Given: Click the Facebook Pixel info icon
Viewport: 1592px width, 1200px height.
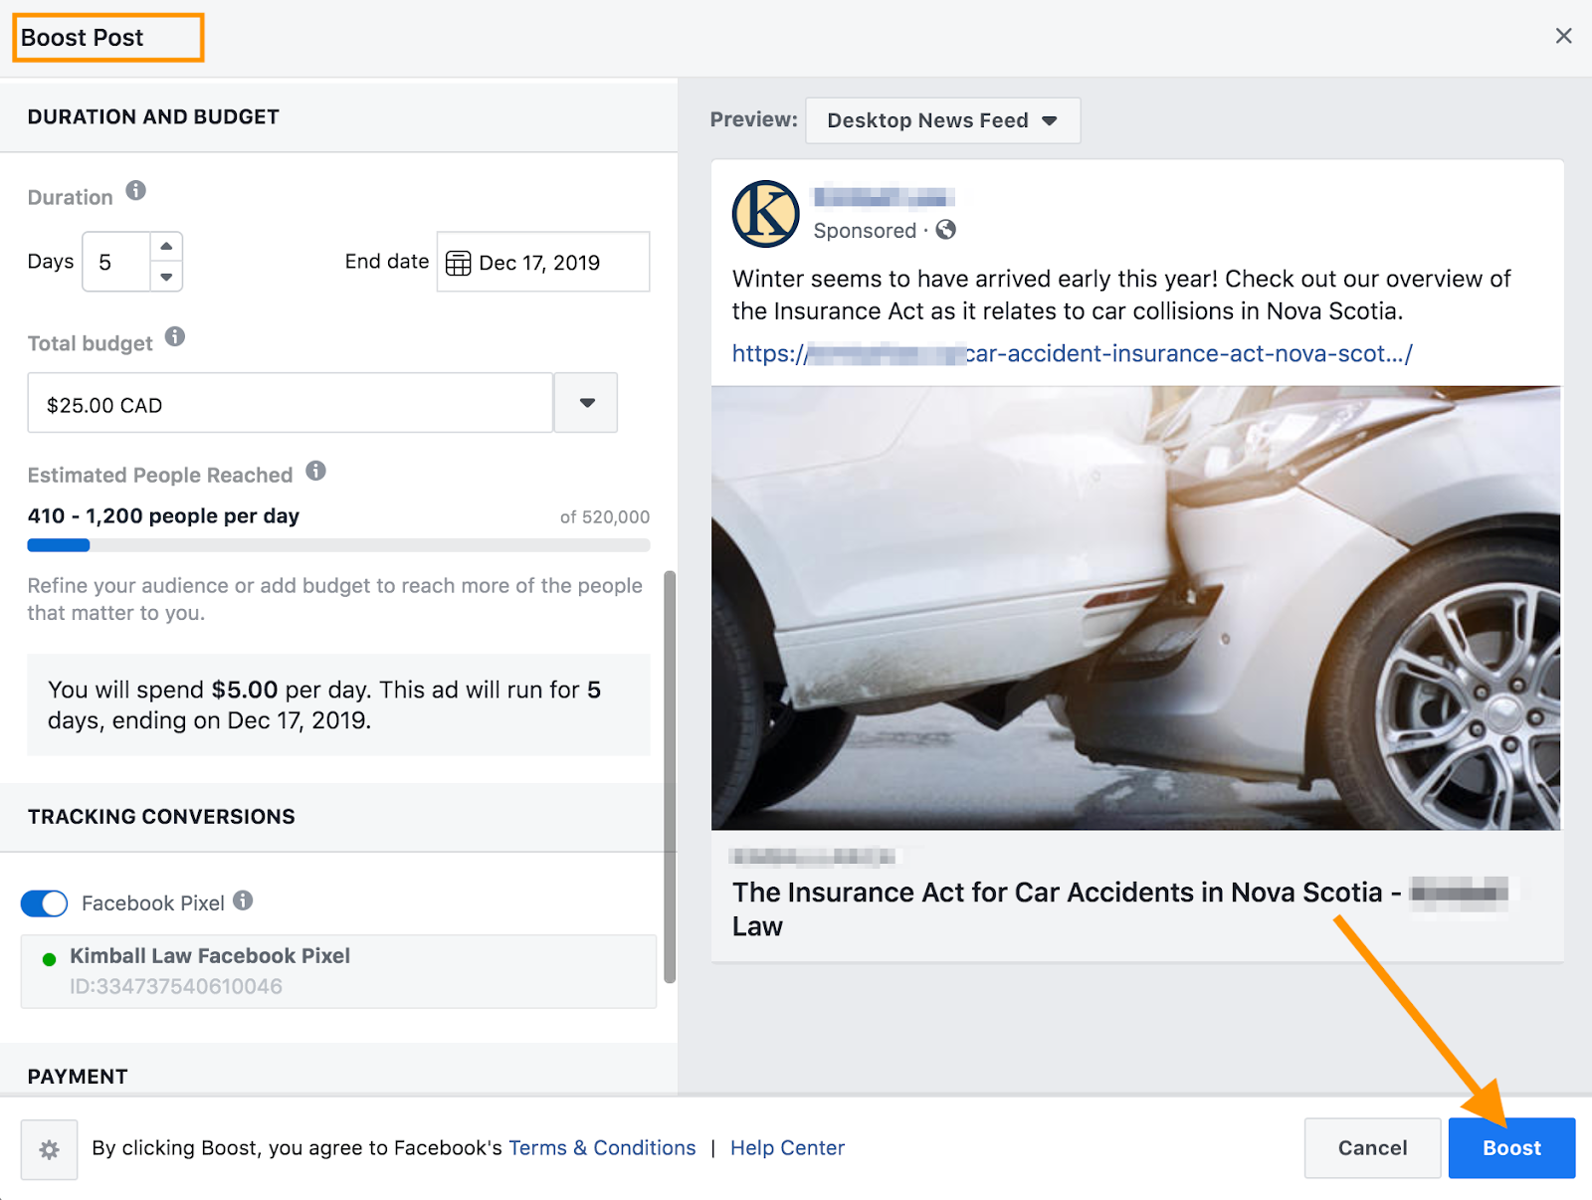Looking at the screenshot, I should click(243, 900).
